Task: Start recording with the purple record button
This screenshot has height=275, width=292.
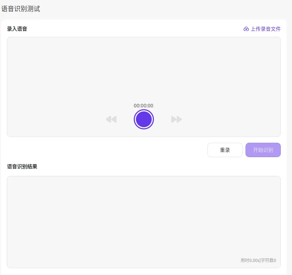Action: [143, 119]
